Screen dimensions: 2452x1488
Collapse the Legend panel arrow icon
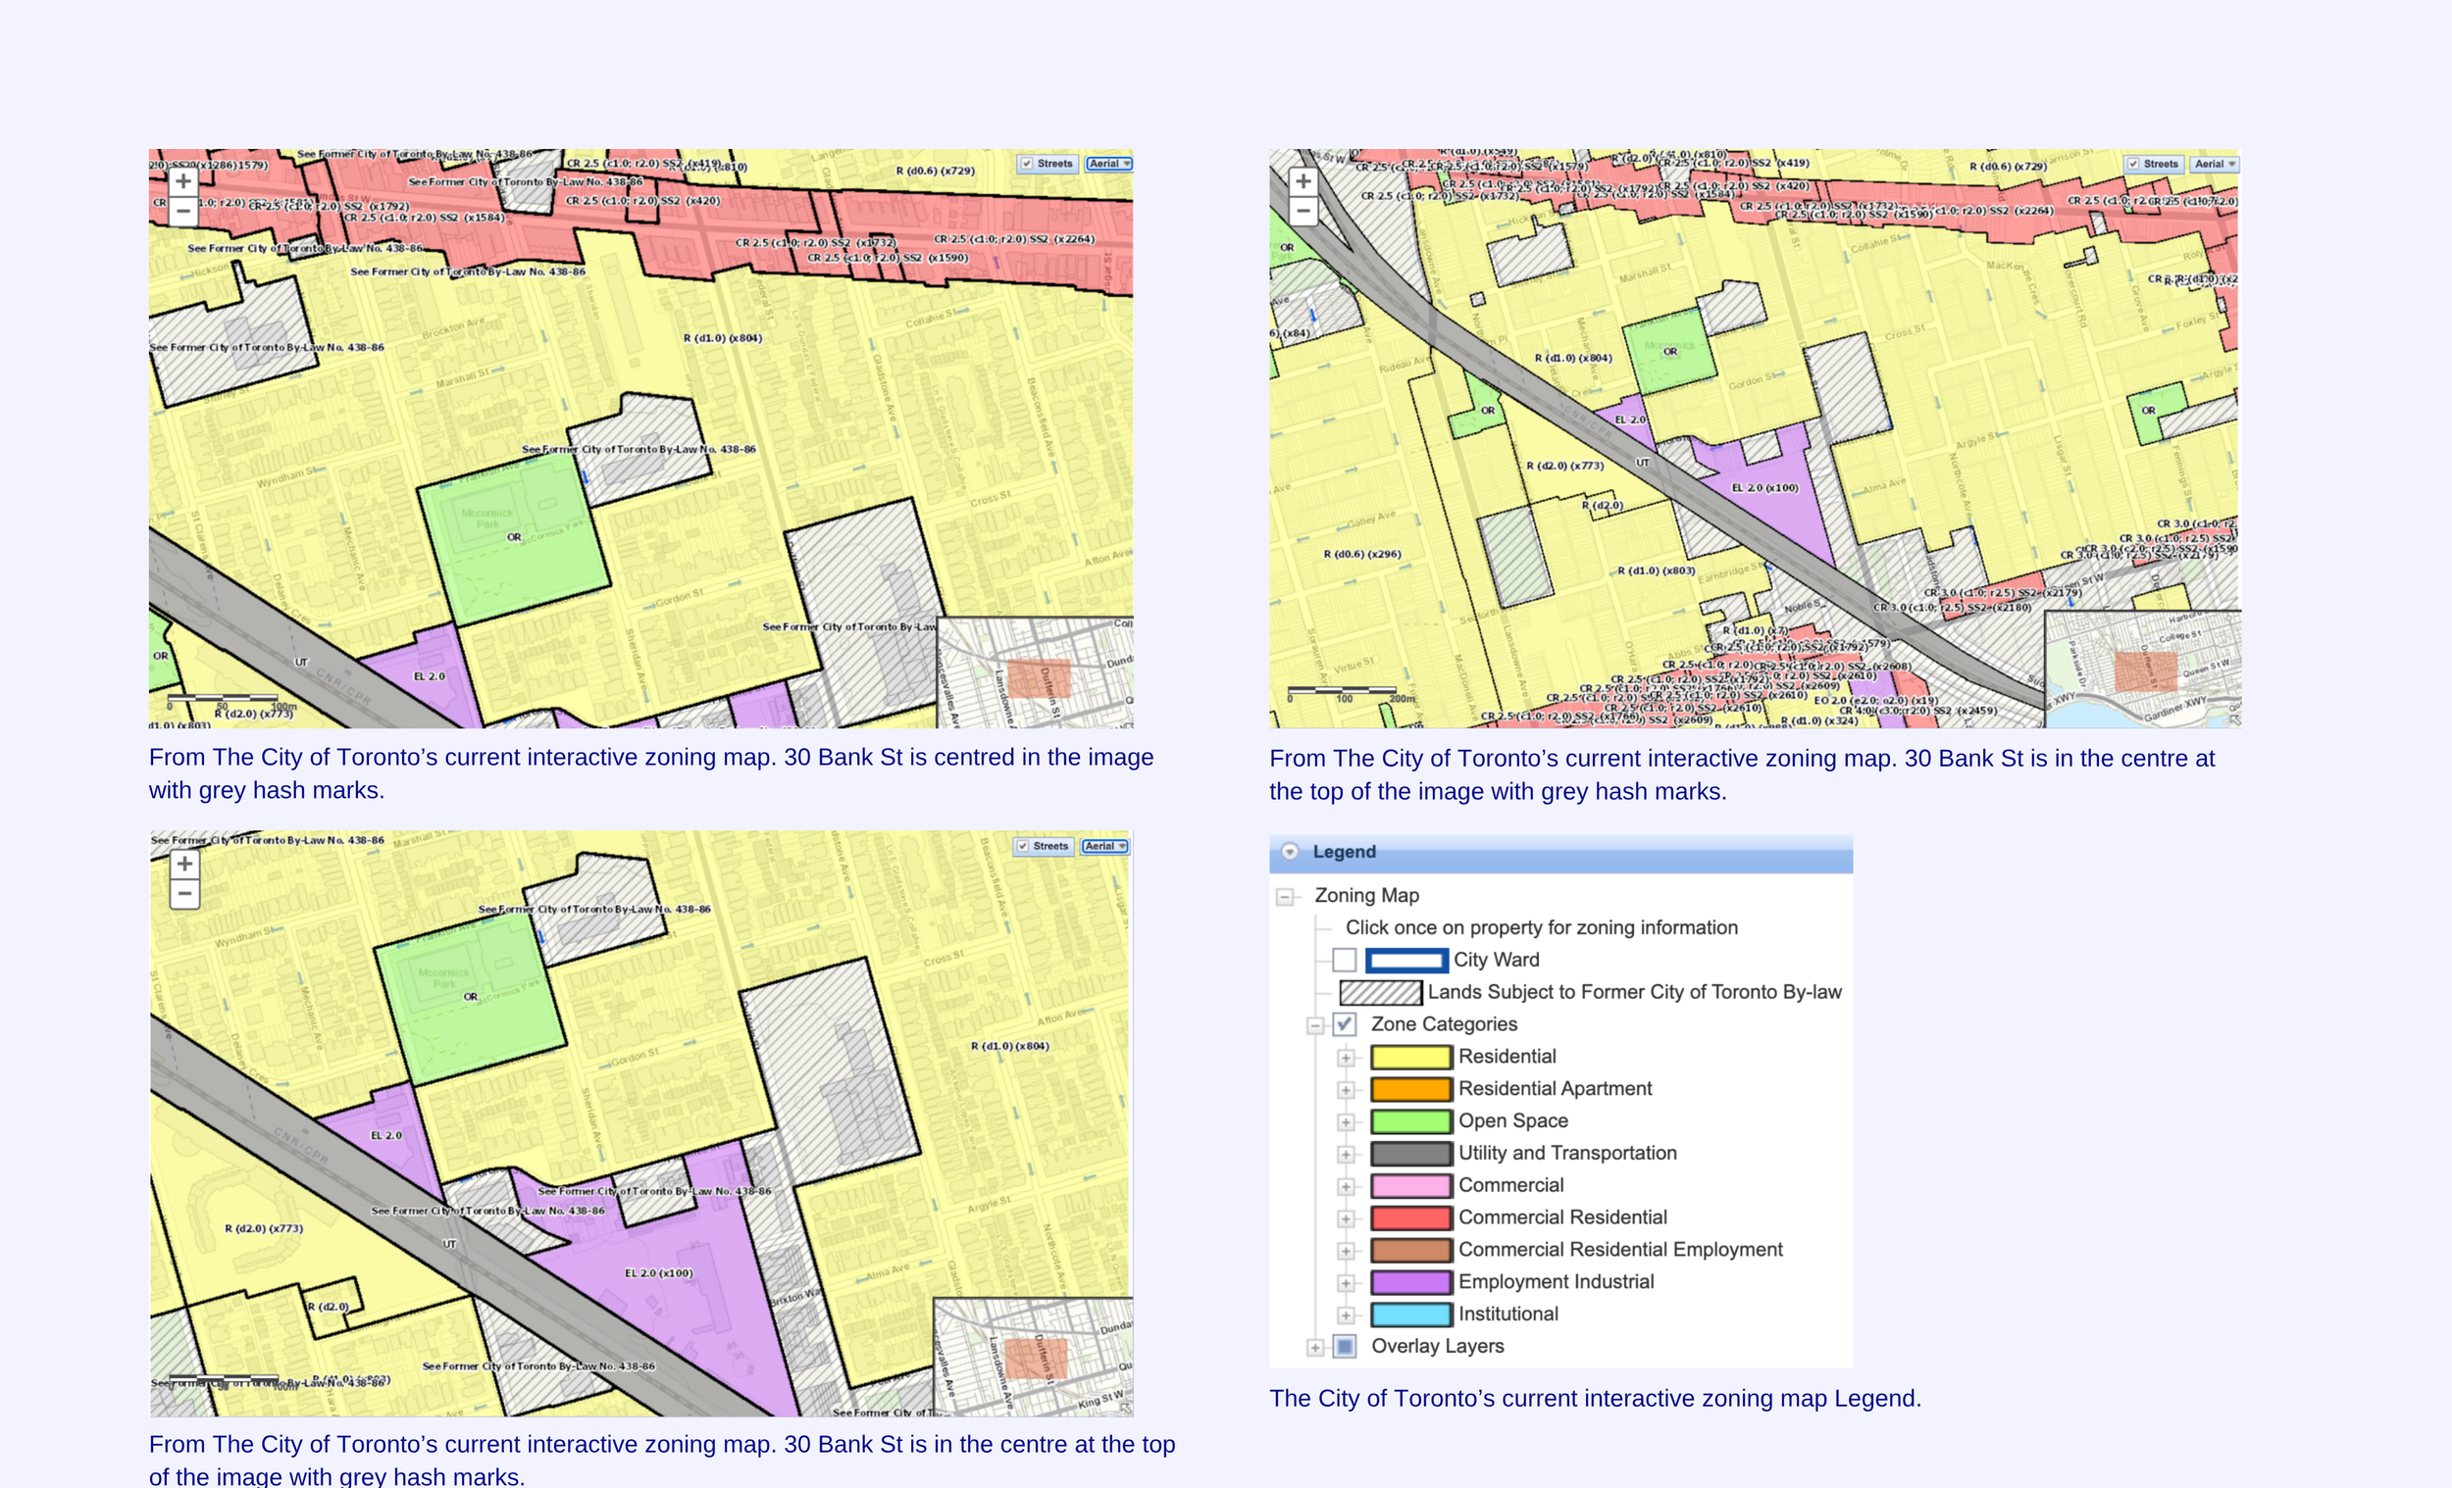(1290, 852)
